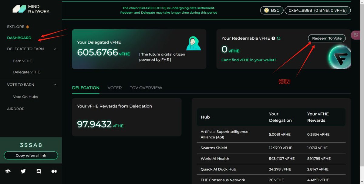Open the Discord icon in sidebar
This screenshot has height=184, width=364.
pyautogui.click(x=39, y=171)
